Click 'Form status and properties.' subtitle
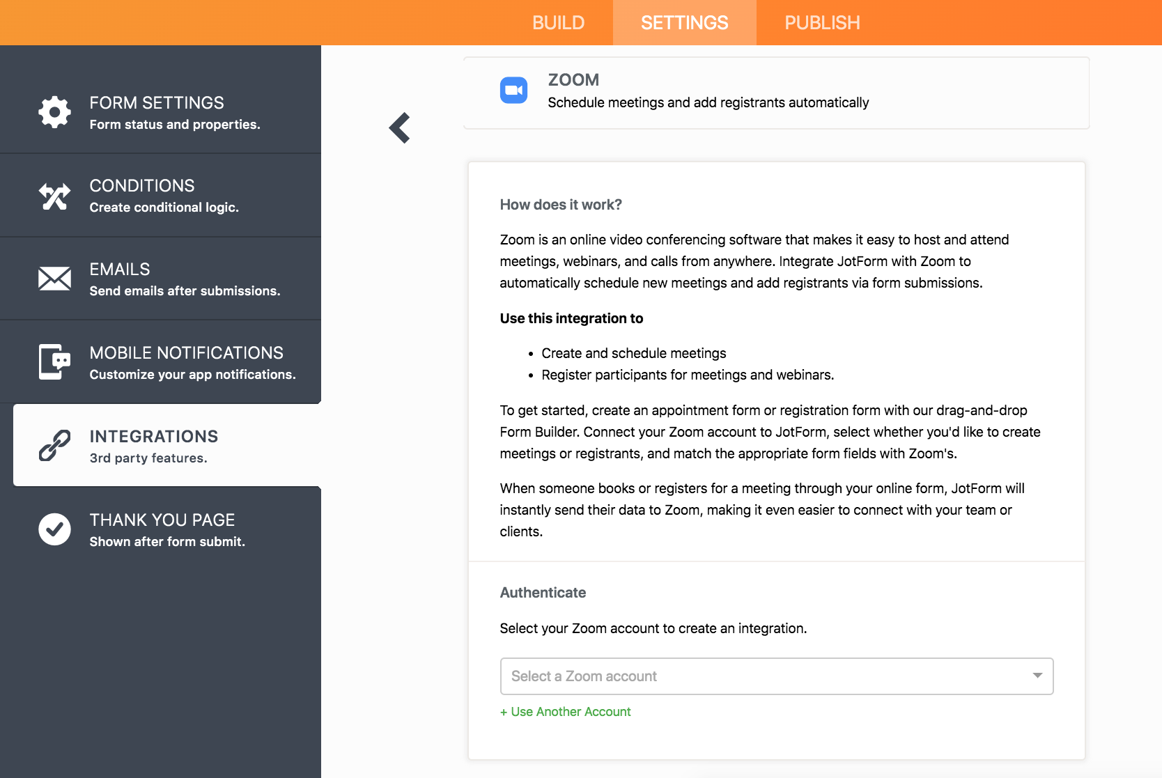This screenshot has height=778, width=1162. (175, 125)
